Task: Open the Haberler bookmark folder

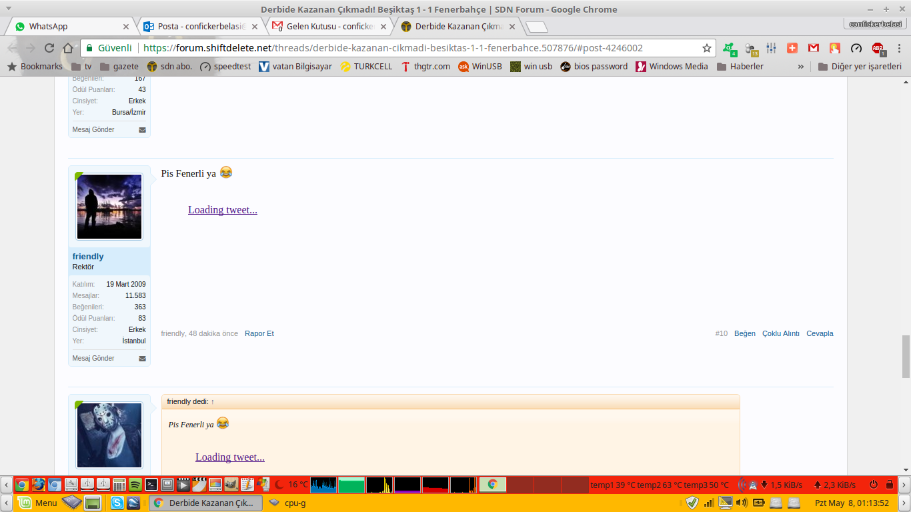Action: (x=740, y=67)
